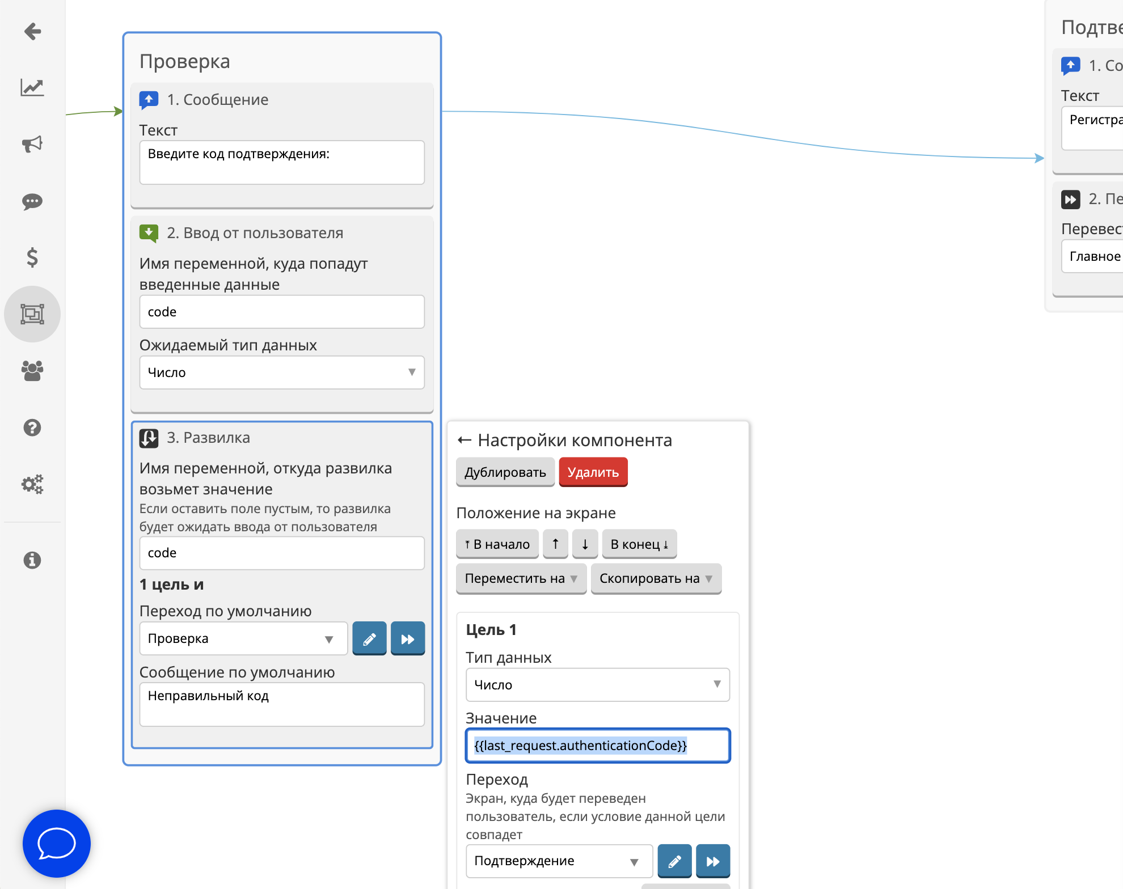Image resolution: width=1123 pixels, height=889 pixels.
Task: Click the red 'Удалить' button in component settings
Action: point(593,472)
